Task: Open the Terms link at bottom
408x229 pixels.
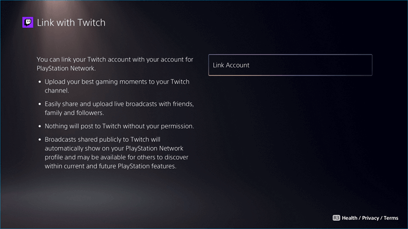Action: click(391, 218)
